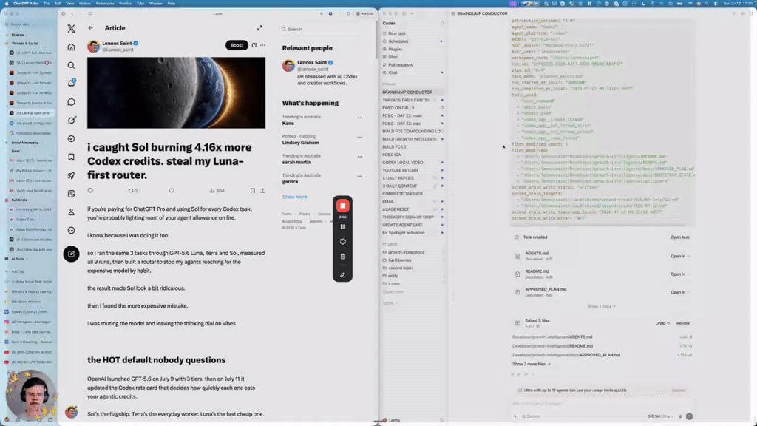Open the dropdown Open in for APPROVED_PLAN.md

pos(680,291)
